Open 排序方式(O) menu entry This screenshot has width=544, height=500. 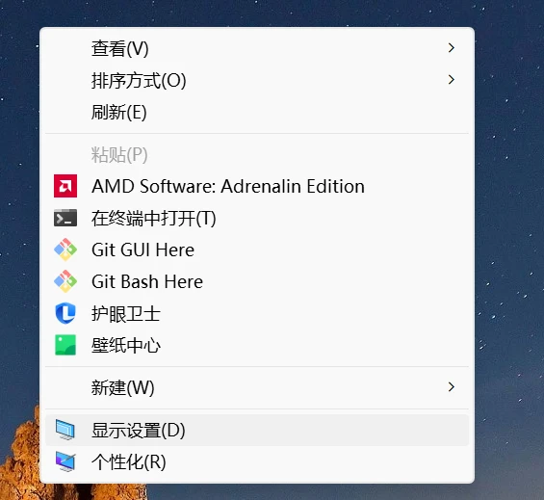click(257, 80)
